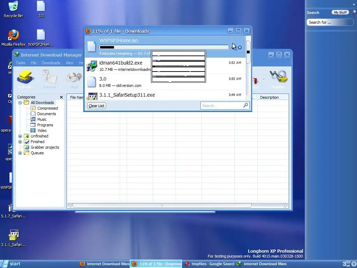Open the Start menu

(x=12, y=264)
